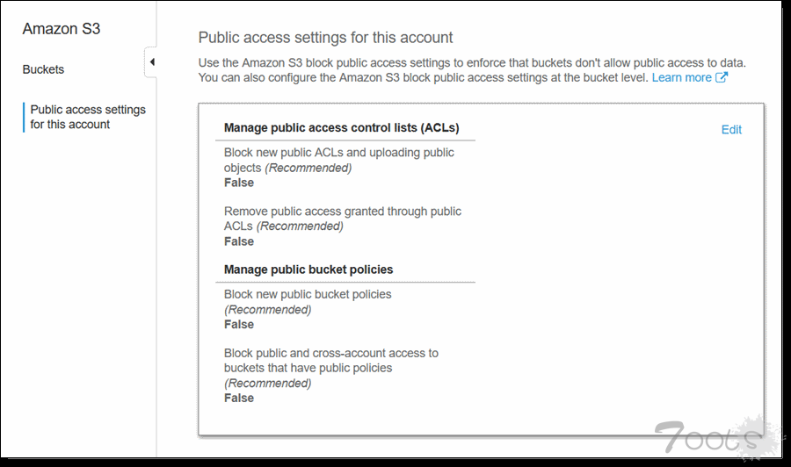791x467 pixels.
Task: Collapse the left navigation sidebar arrow
Action: point(151,62)
